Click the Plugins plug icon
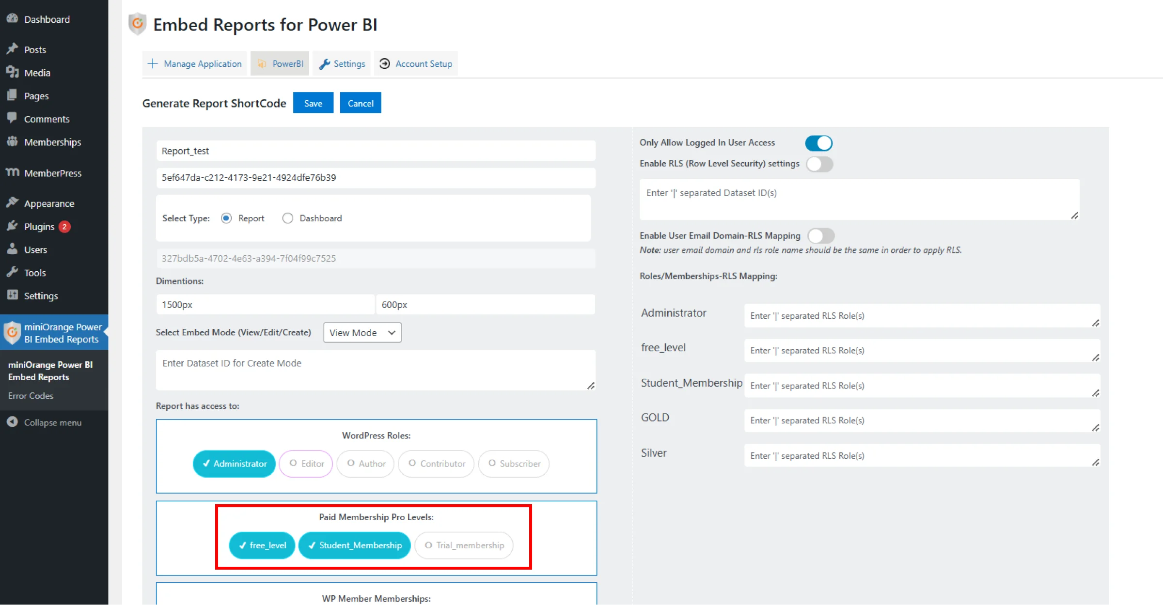This screenshot has height=605, width=1163. (x=13, y=226)
